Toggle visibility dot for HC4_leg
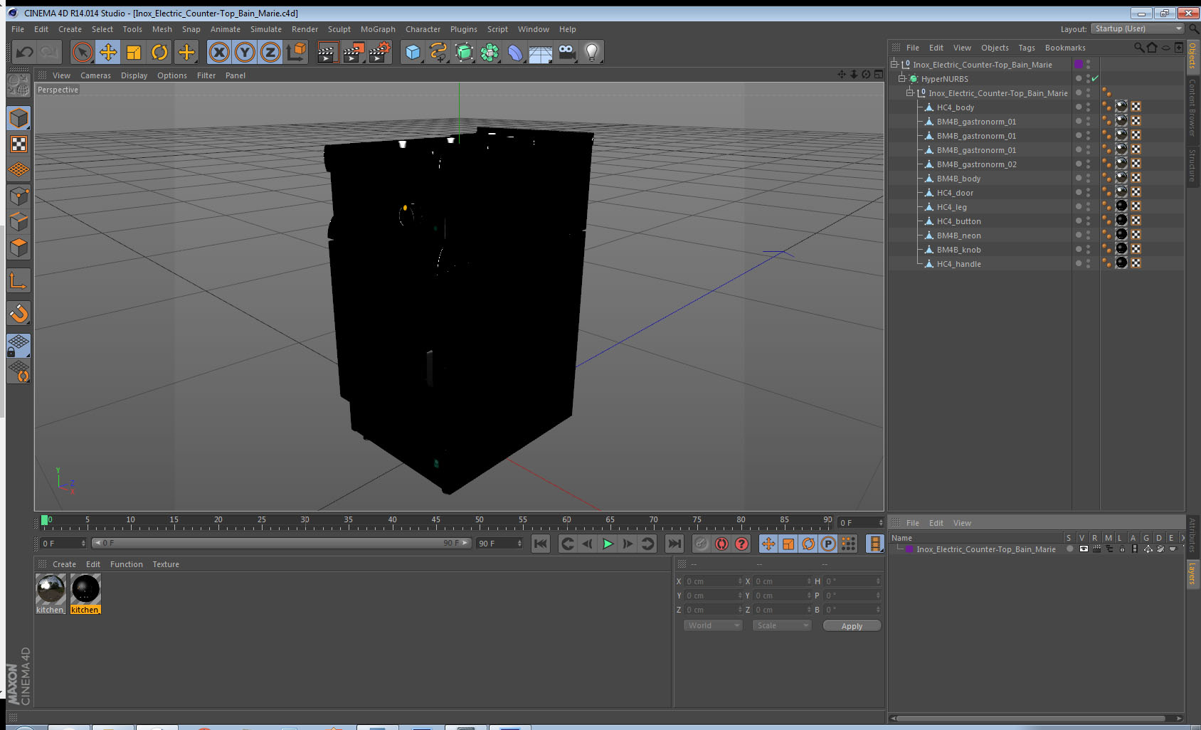This screenshot has width=1201, height=730. [1079, 206]
